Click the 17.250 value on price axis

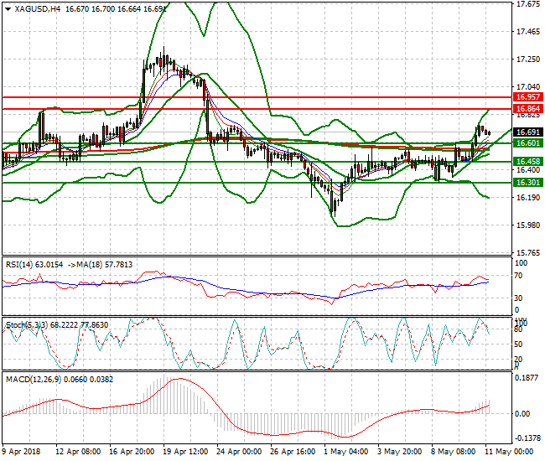tap(527, 60)
